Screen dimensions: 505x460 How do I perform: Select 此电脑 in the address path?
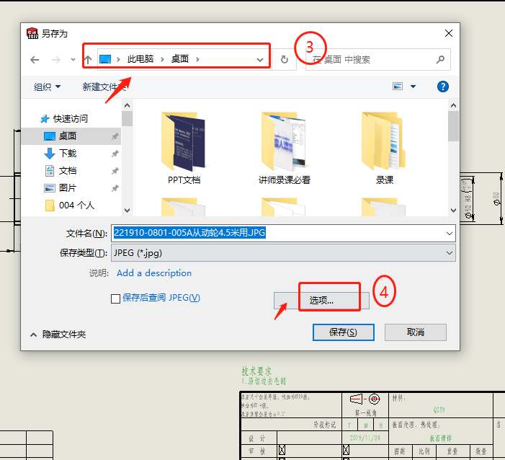click(140, 59)
